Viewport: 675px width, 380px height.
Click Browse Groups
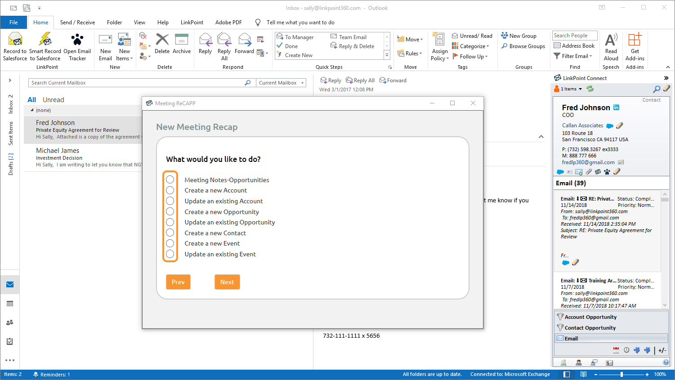[x=523, y=46]
